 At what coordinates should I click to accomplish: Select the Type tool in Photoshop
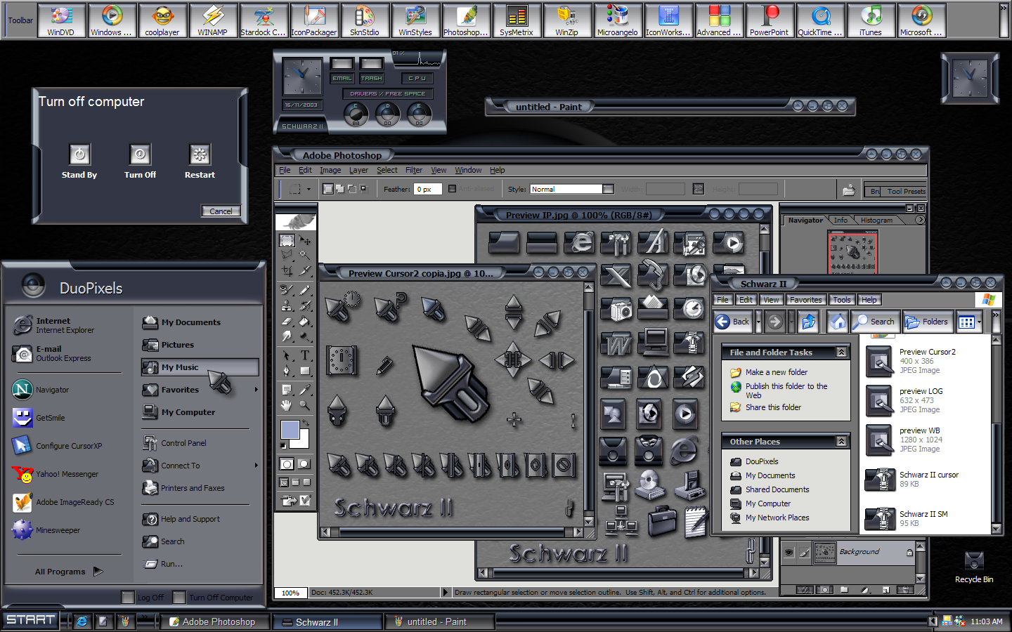pyautogui.click(x=304, y=355)
